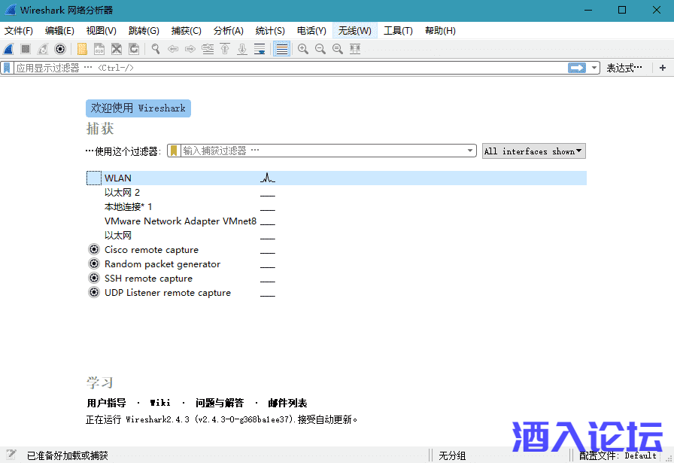
Task: Open the 文件(F) menu
Action: (19, 31)
